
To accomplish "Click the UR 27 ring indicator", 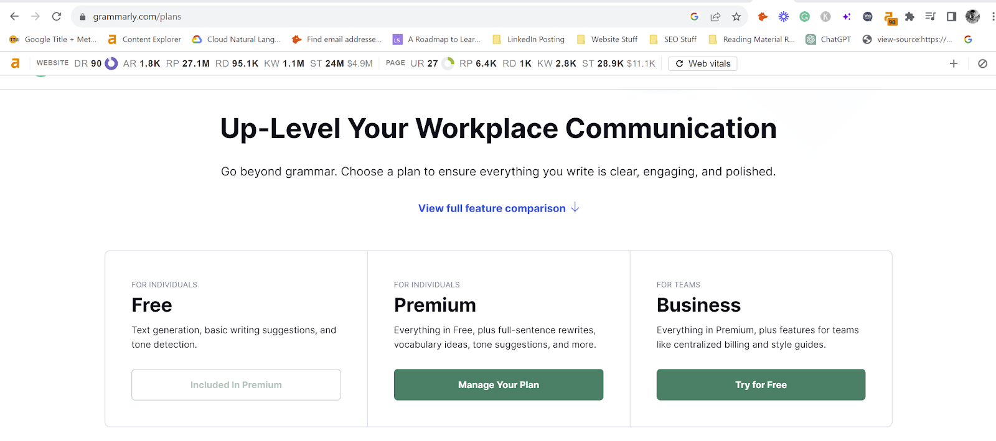I will point(448,63).
